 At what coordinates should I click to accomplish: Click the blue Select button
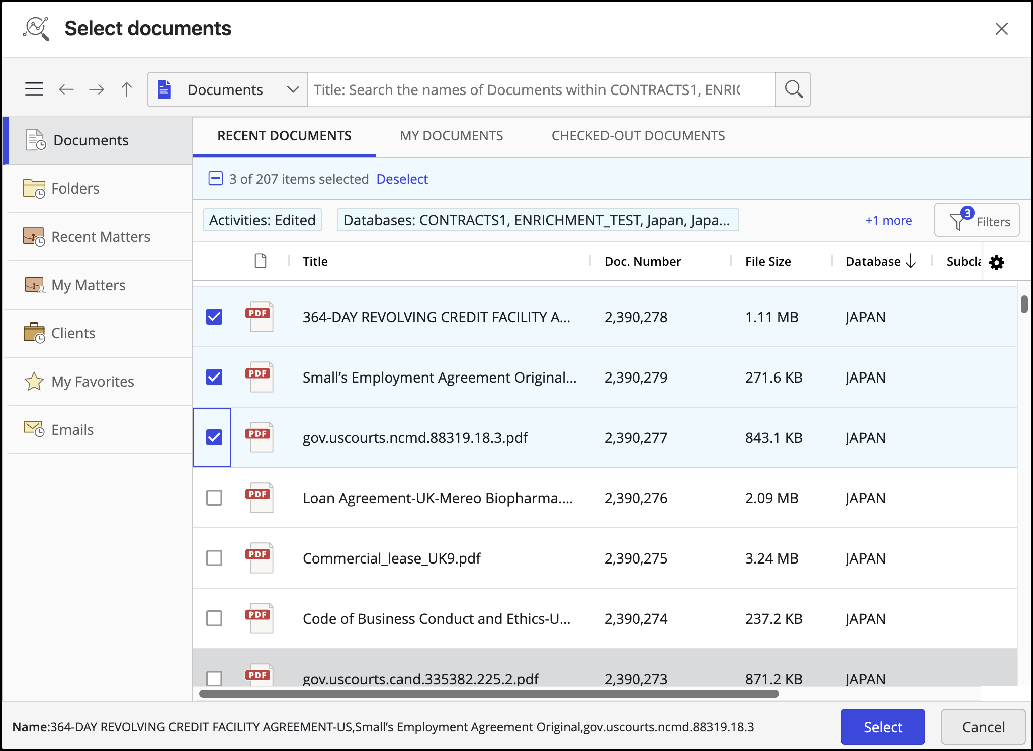tap(883, 727)
